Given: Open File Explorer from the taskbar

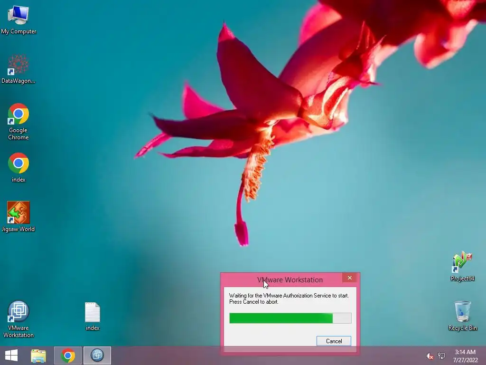Looking at the screenshot, I should [38, 355].
